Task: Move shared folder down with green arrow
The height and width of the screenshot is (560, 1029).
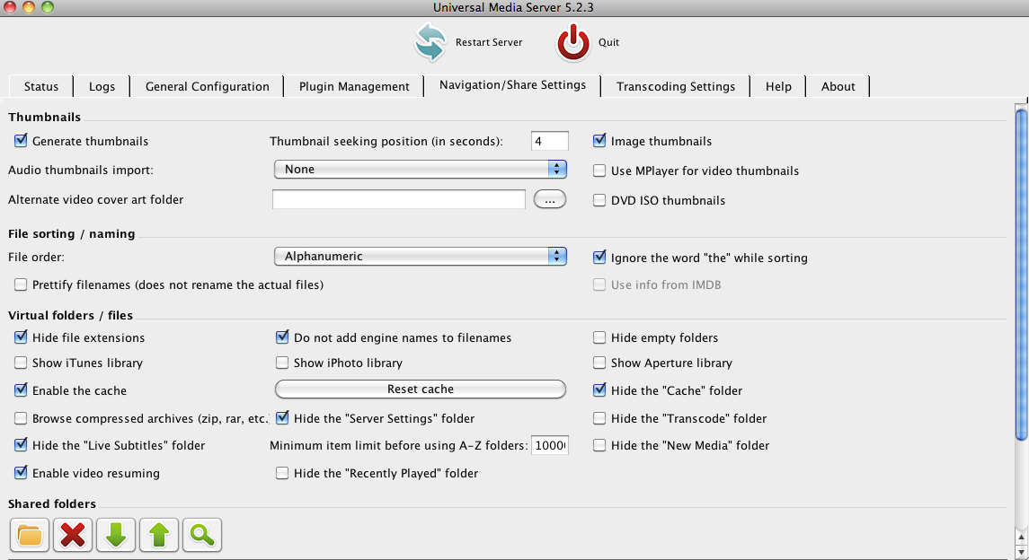Action: pos(116,535)
